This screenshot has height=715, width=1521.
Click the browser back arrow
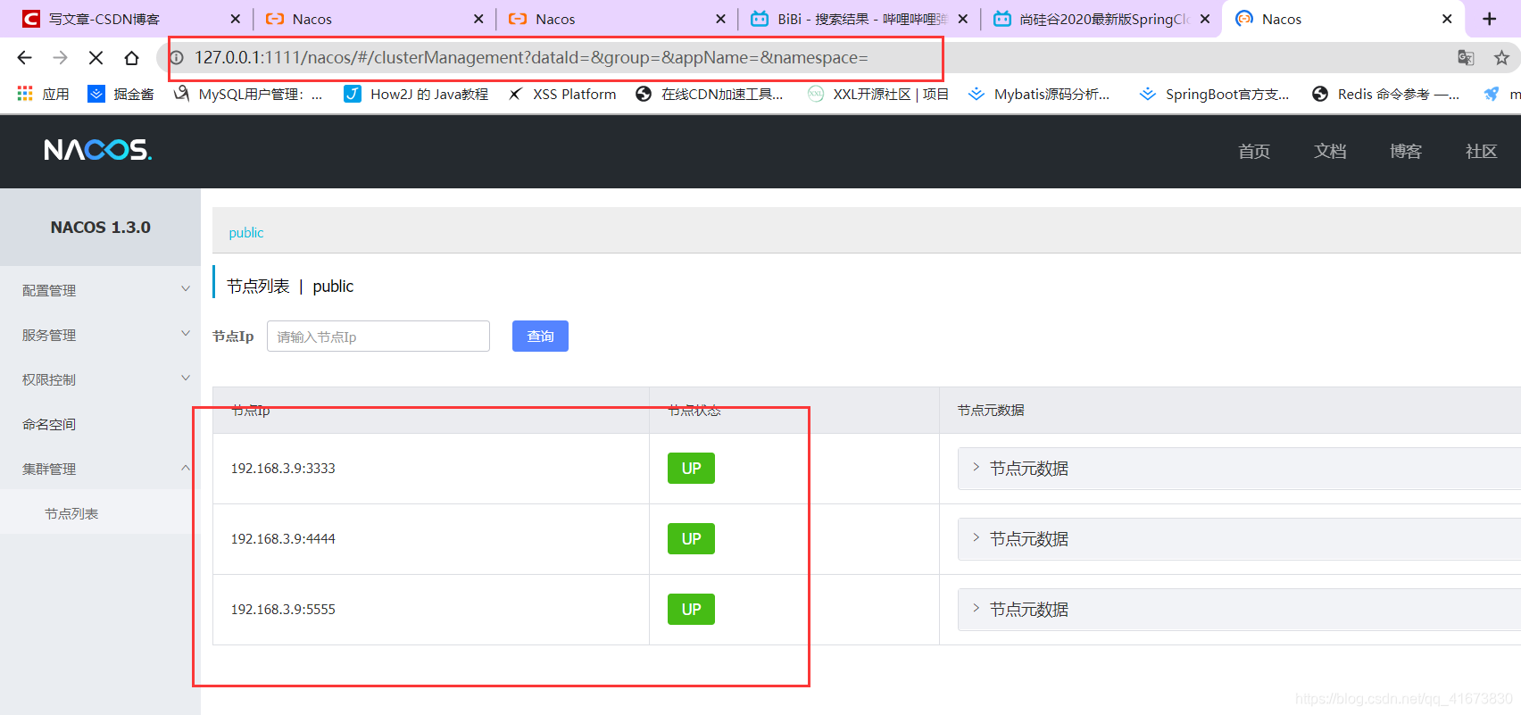coord(24,58)
